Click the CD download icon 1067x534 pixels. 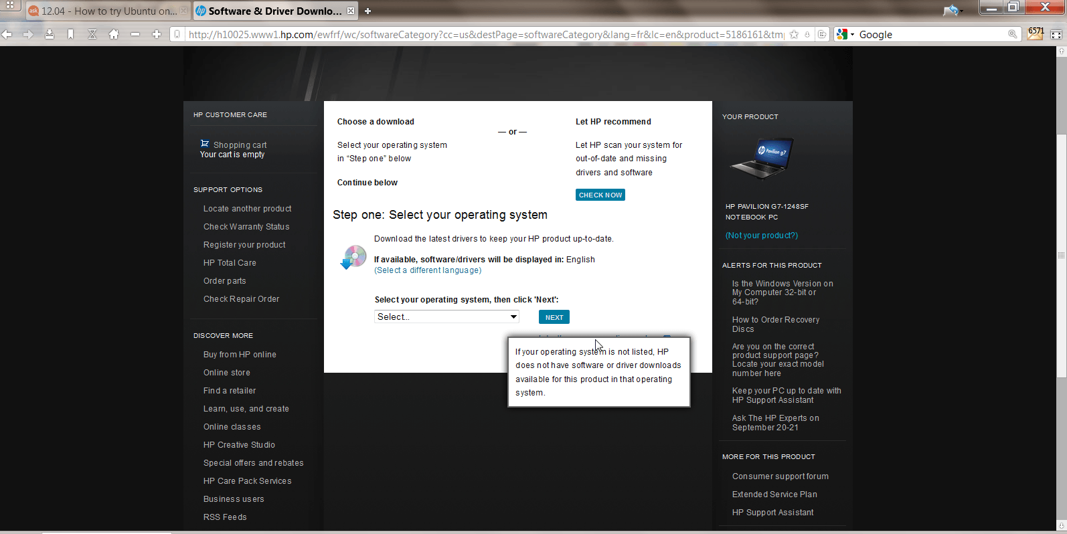[353, 257]
